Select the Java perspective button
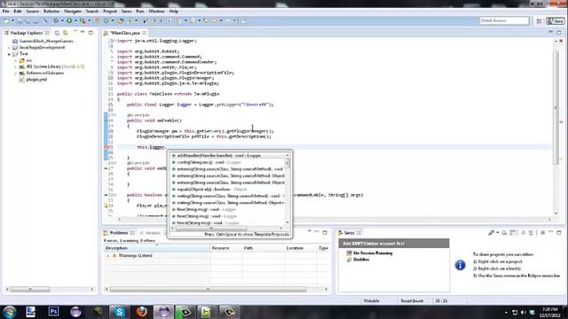Viewport: 568px width, 319px height. 555,21
